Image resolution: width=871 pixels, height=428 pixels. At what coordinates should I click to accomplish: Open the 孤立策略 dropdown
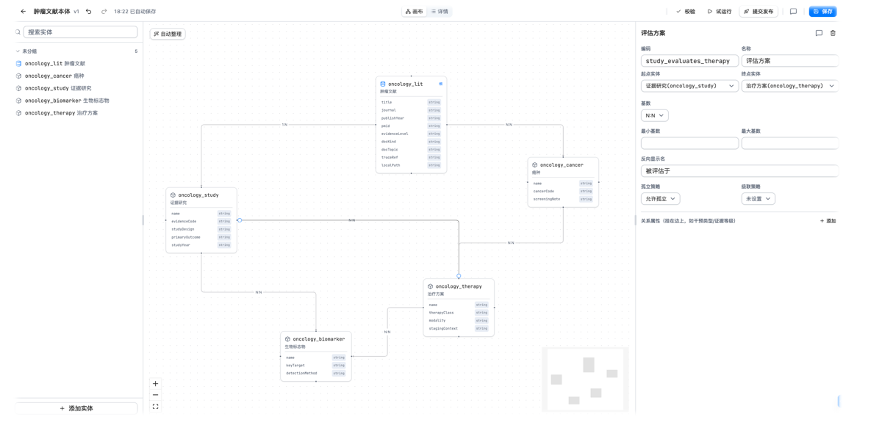(x=660, y=198)
